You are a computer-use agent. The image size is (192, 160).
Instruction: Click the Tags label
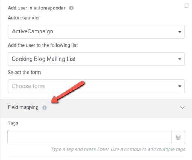(x=13, y=123)
